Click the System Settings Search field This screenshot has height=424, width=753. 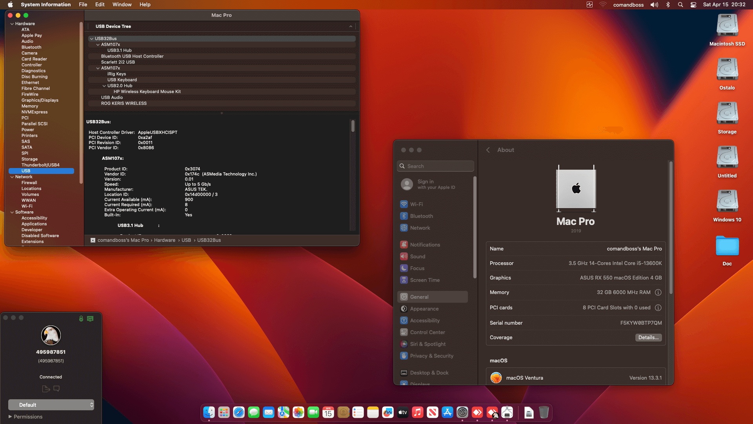pyautogui.click(x=435, y=166)
